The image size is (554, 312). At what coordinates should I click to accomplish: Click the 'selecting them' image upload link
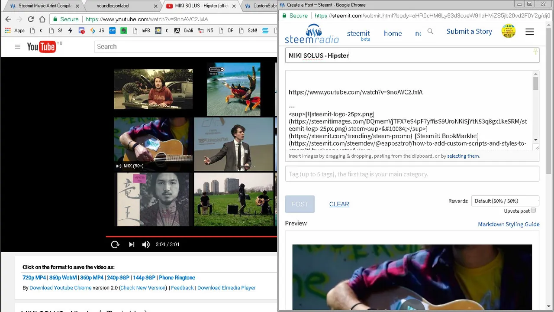point(463,156)
